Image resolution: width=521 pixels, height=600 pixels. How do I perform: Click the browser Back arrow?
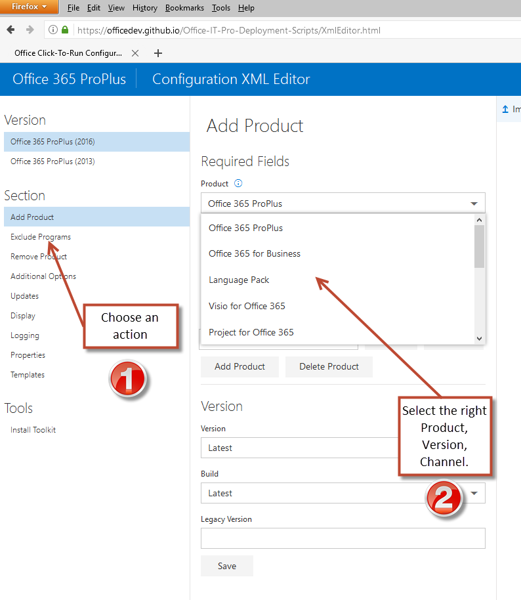pyautogui.click(x=10, y=30)
